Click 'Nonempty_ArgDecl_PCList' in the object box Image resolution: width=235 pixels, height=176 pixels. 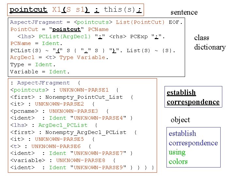click(86, 132)
